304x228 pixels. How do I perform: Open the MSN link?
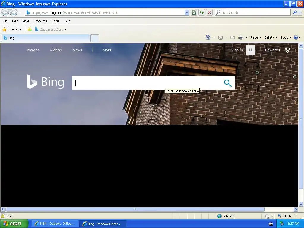[x=107, y=50]
